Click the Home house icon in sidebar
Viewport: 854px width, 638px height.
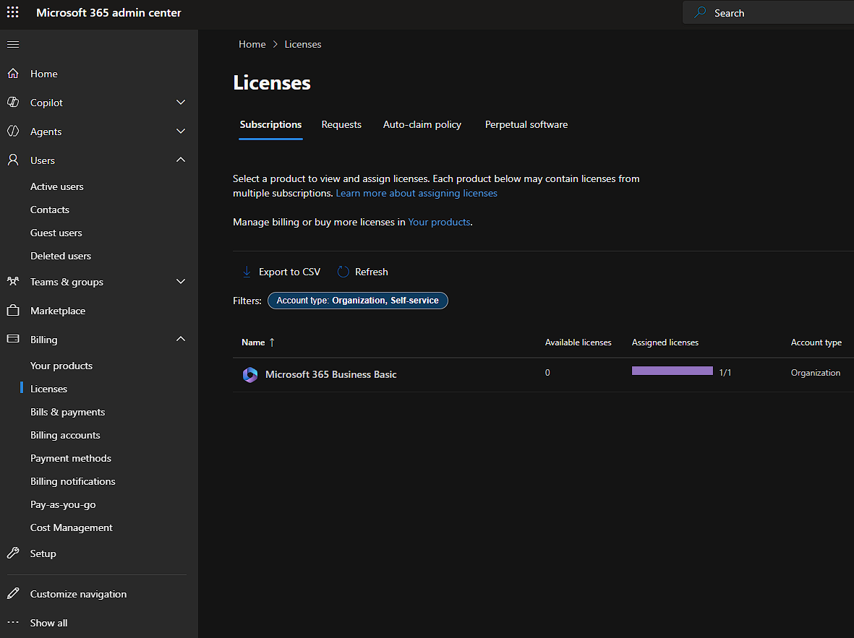[13, 74]
